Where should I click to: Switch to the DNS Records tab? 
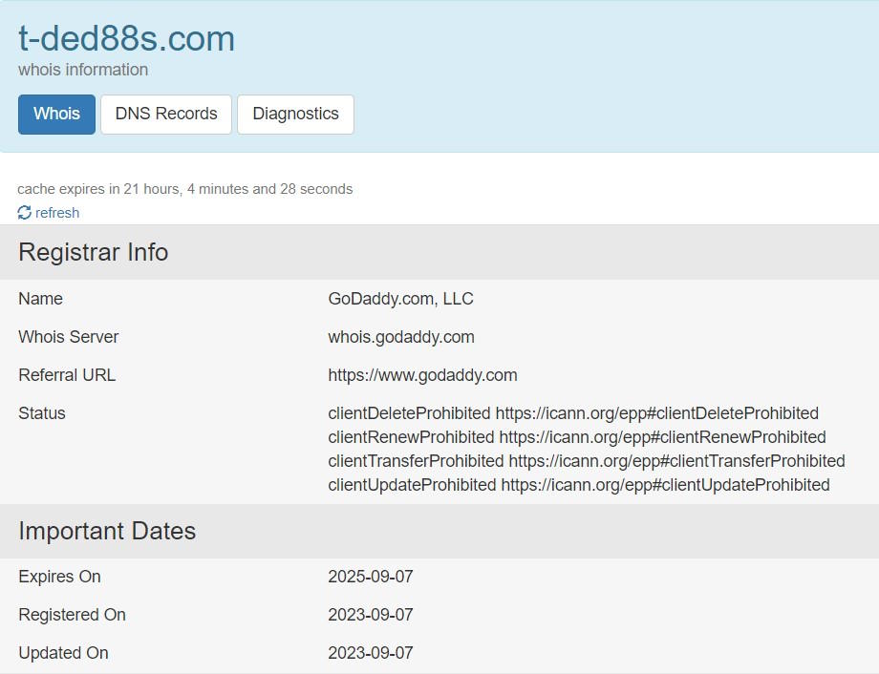pos(165,114)
